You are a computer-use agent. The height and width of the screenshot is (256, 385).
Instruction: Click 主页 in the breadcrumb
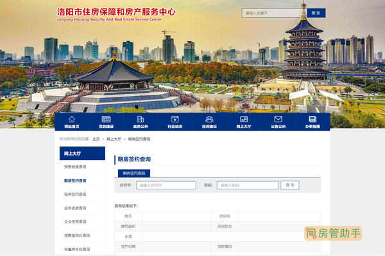click(x=96, y=138)
